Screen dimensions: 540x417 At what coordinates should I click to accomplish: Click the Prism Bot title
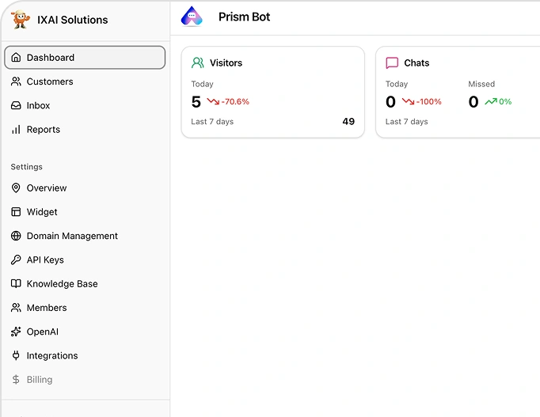[x=244, y=17]
